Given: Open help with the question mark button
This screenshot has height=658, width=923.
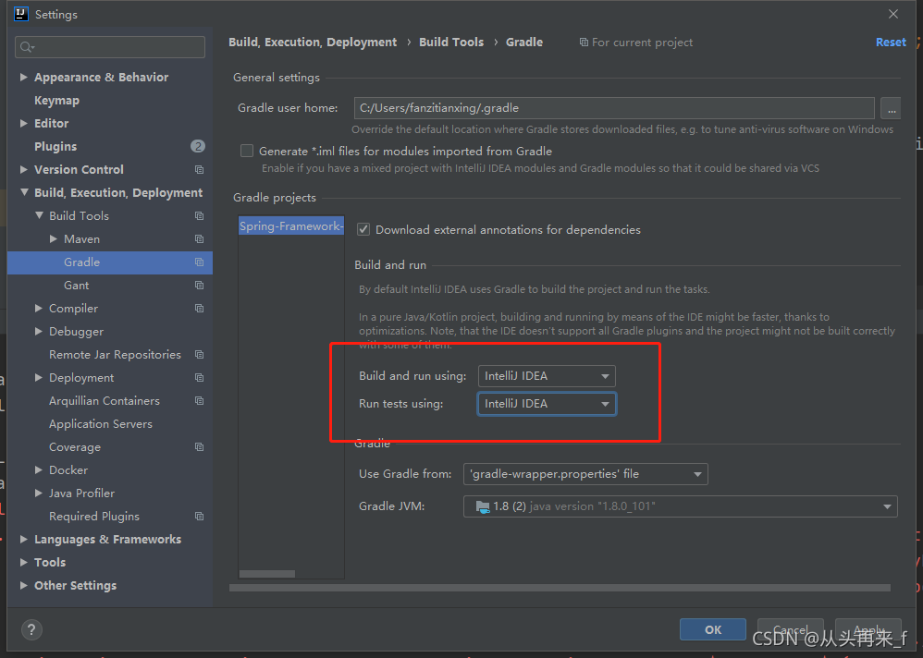Looking at the screenshot, I should click(31, 629).
